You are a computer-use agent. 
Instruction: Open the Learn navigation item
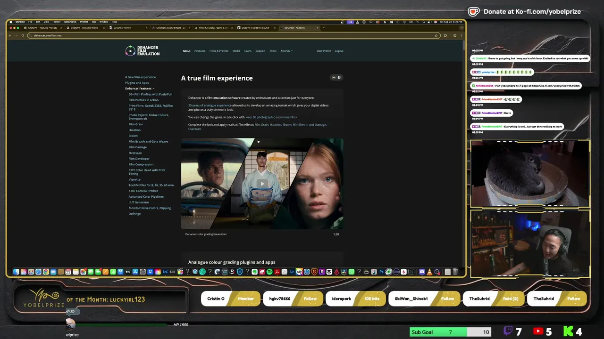[248, 51]
